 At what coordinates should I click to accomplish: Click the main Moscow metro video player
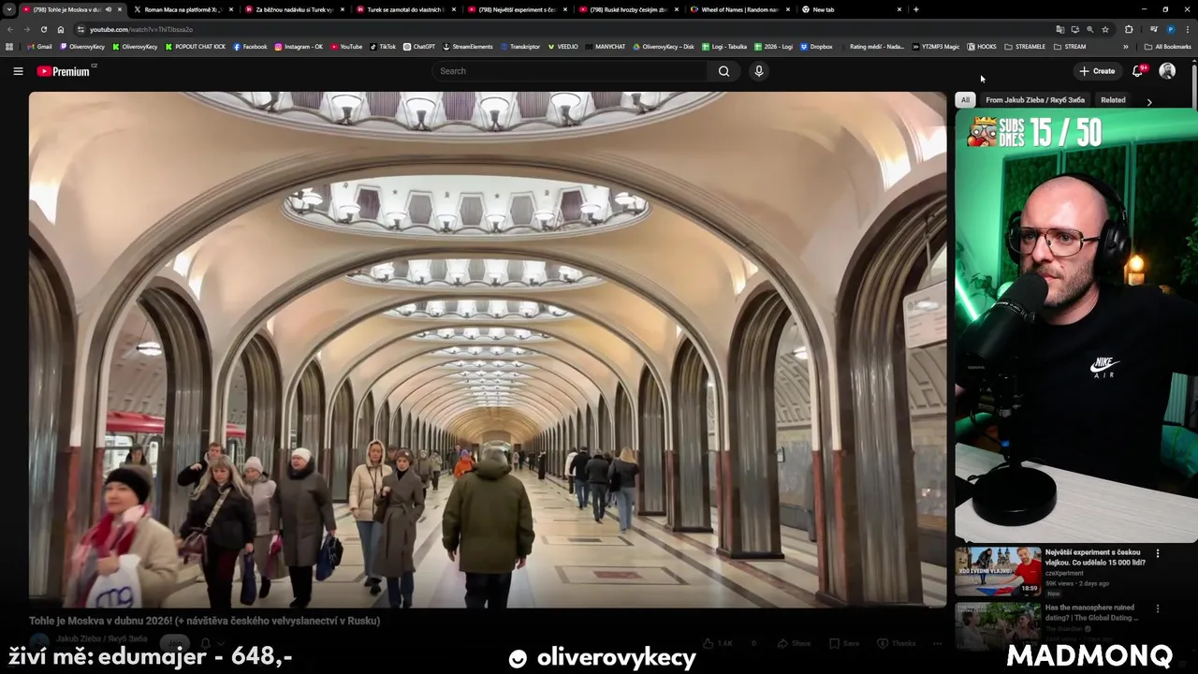tap(487, 349)
